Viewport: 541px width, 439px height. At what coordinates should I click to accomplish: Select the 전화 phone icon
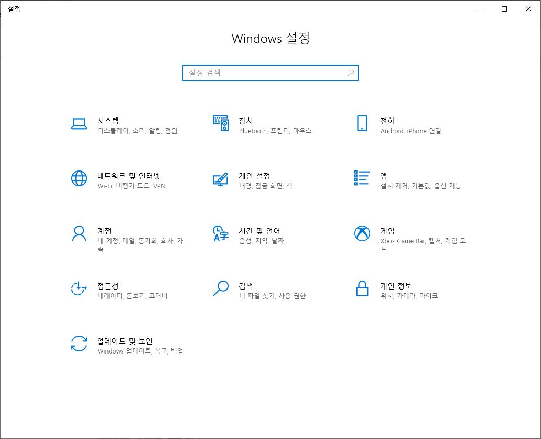coord(362,123)
